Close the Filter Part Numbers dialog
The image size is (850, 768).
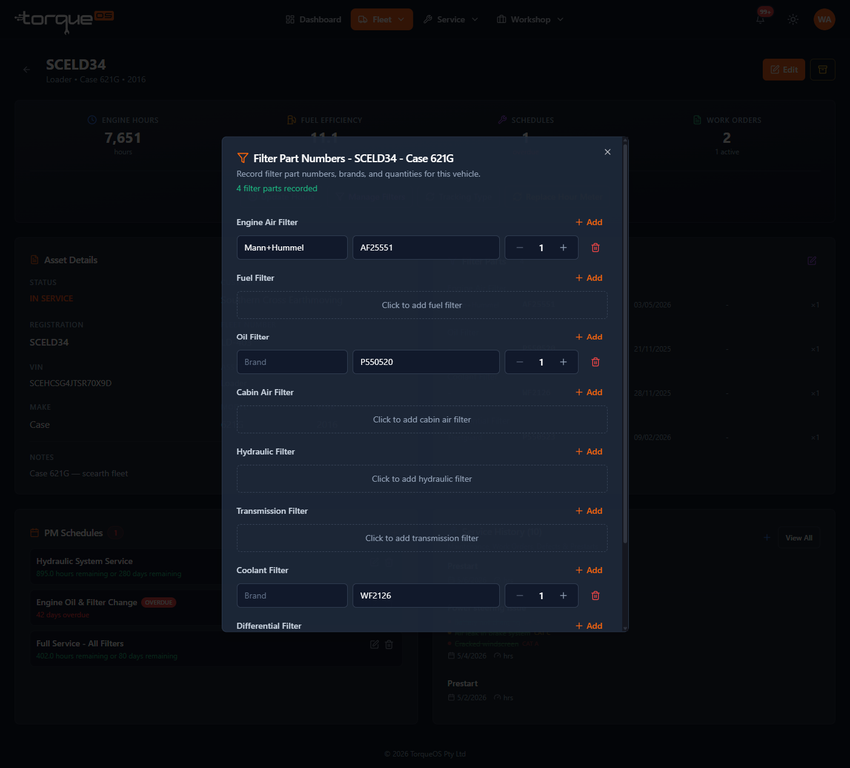coord(607,152)
